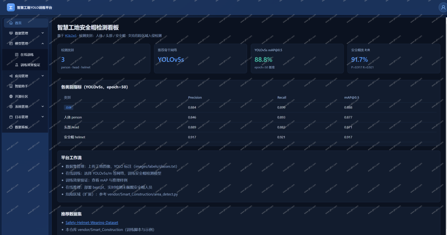Click the 数据集管理 workflow bullet

tap(121, 166)
